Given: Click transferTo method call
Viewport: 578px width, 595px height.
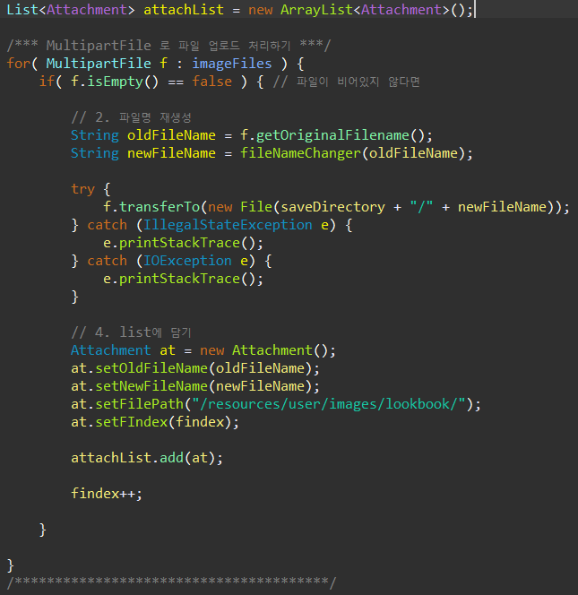Looking at the screenshot, I should (160, 207).
